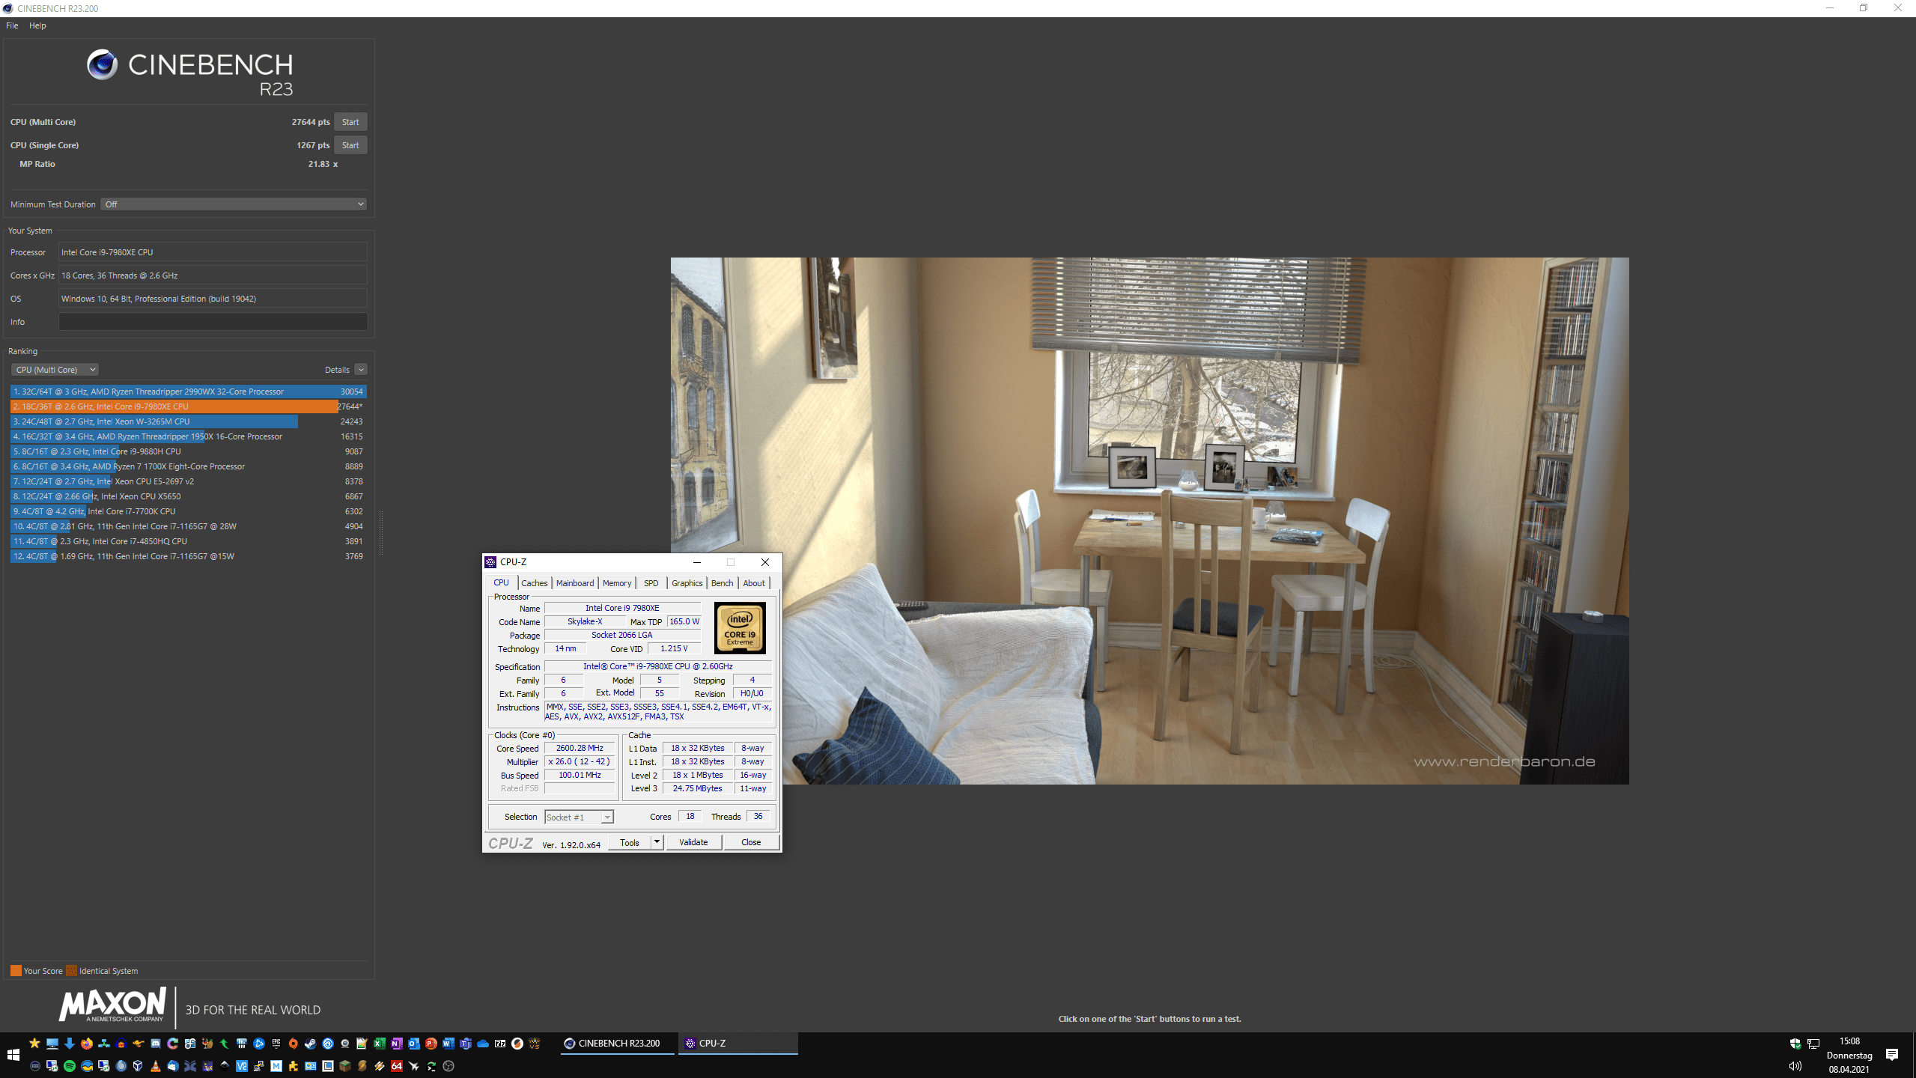Select the Ryzen 7 1700X ranking row
This screenshot has width=1916, height=1078.
point(188,466)
